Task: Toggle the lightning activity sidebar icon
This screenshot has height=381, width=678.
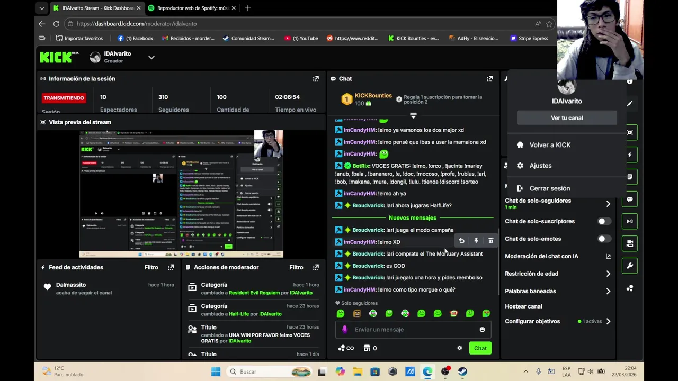Action: pyautogui.click(x=629, y=155)
